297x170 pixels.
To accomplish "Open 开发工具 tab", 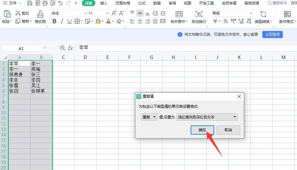I will (207, 3).
